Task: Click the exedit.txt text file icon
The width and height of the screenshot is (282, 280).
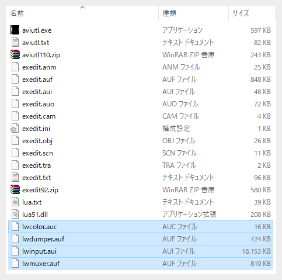Action: [x=15, y=177]
